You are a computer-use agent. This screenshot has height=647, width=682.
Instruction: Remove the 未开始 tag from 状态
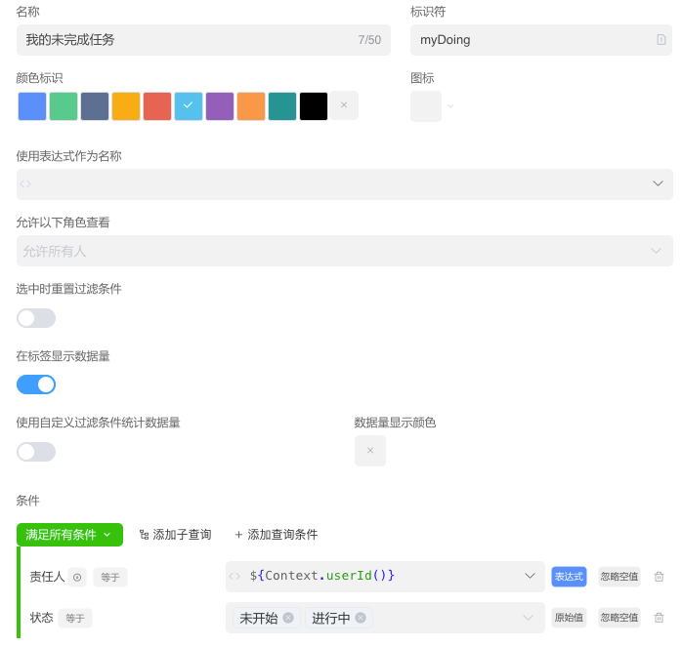click(x=288, y=618)
